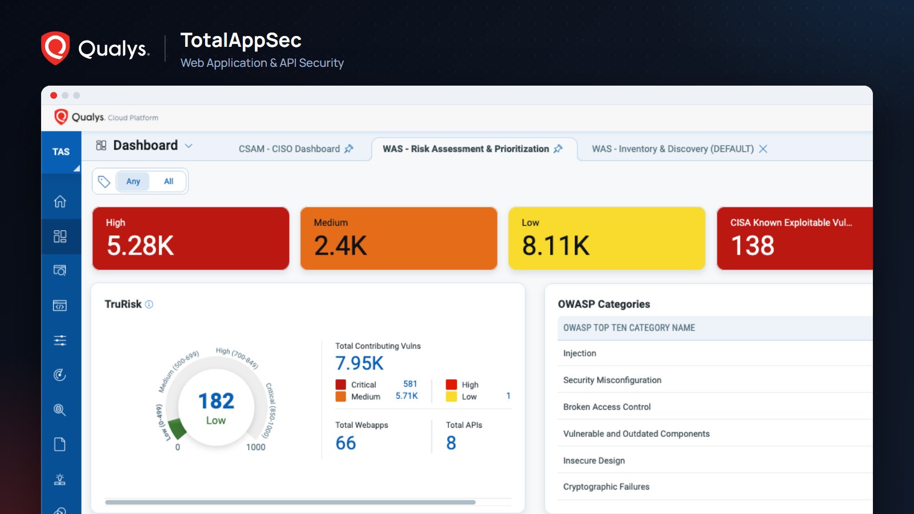Viewport: 914px width, 514px height.
Task: Select the Security Misconfiguration row
Action: coord(715,380)
